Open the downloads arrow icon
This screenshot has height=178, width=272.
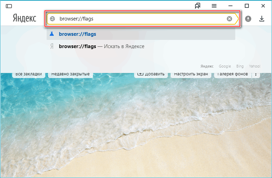[x=262, y=19]
